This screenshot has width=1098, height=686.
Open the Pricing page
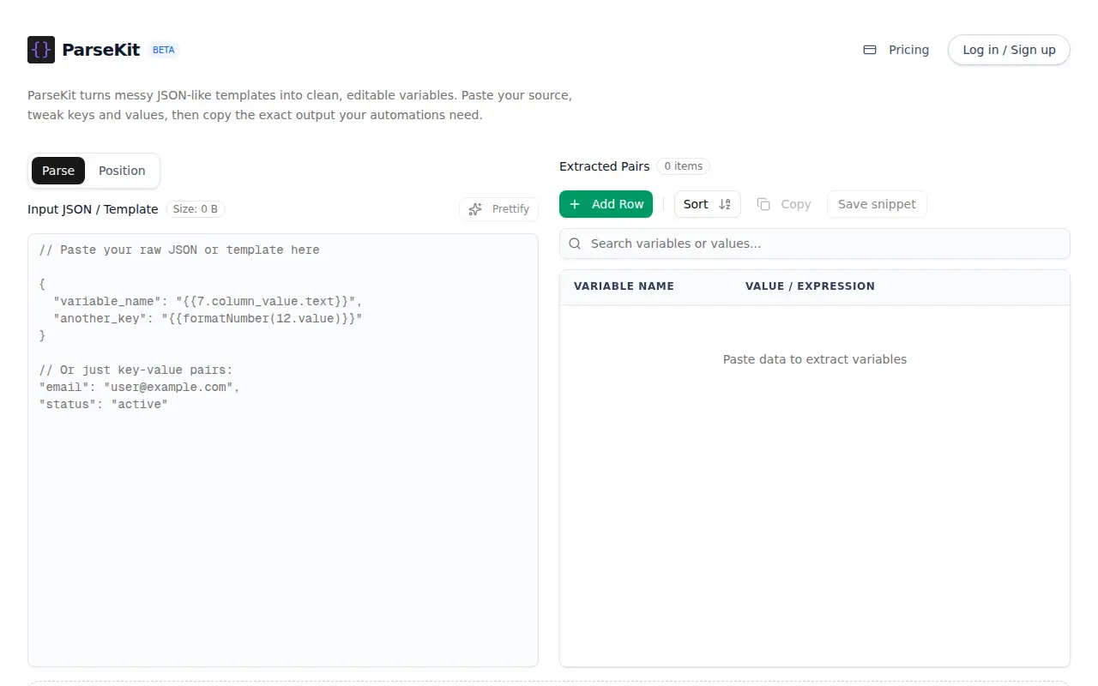pyautogui.click(x=896, y=50)
